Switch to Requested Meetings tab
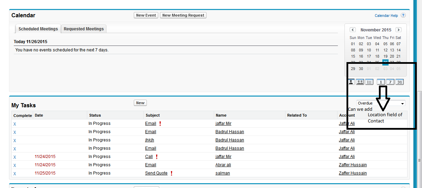 pos(84,29)
